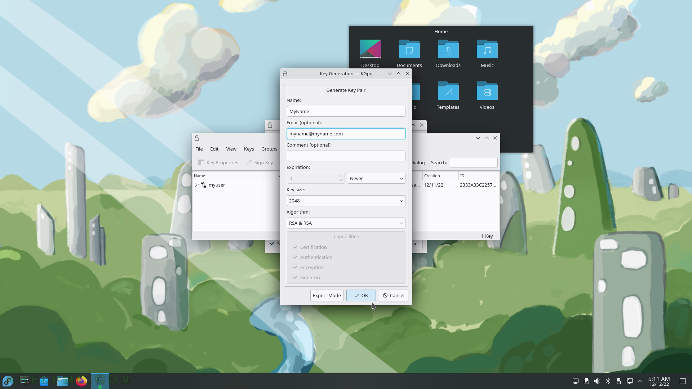The image size is (692, 389).
Task: Close the middle background dialog window
Action: point(422,125)
